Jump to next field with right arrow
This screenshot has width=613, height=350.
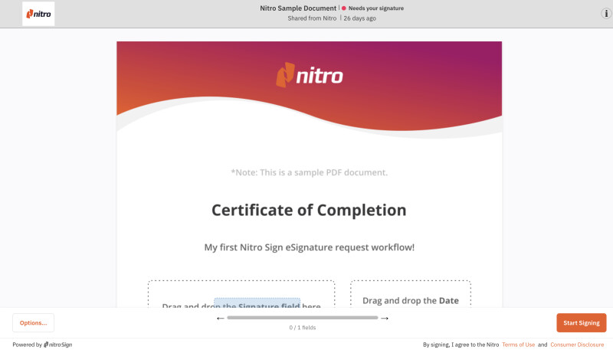tap(385, 318)
